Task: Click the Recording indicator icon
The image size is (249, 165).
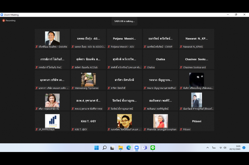Action: [x=3, y=21]
